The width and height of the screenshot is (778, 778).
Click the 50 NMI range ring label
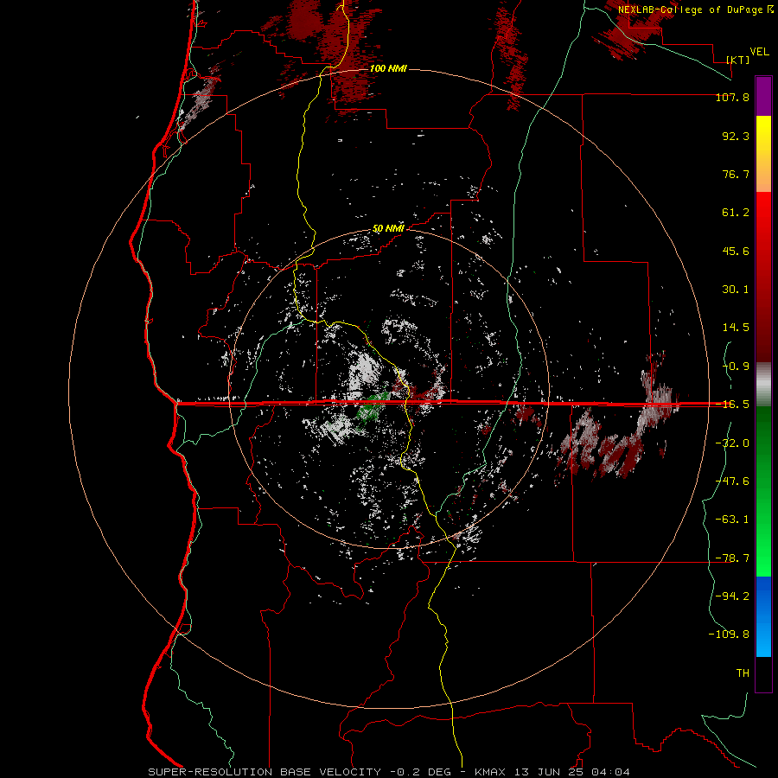[388, 229]
